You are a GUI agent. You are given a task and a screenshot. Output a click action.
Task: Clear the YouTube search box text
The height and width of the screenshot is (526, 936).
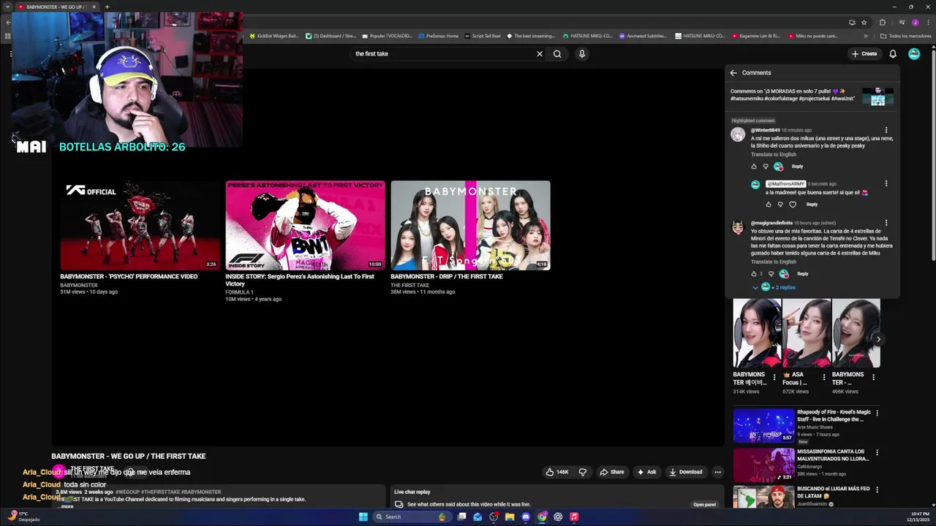pos(540,54)
